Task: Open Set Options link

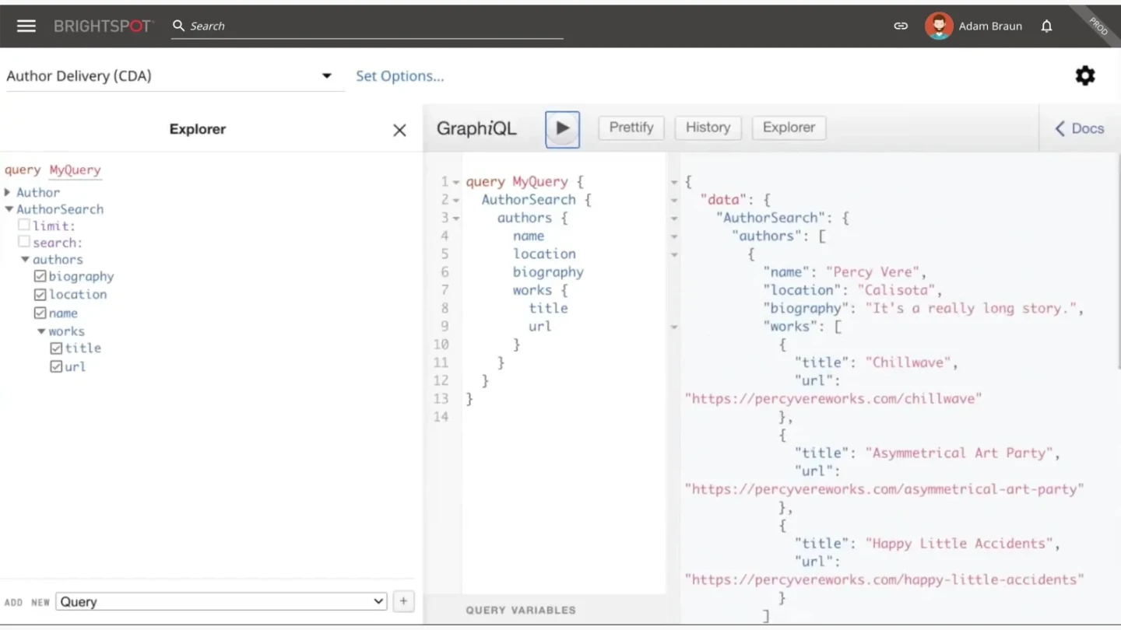Action: (x=399, y=75)
